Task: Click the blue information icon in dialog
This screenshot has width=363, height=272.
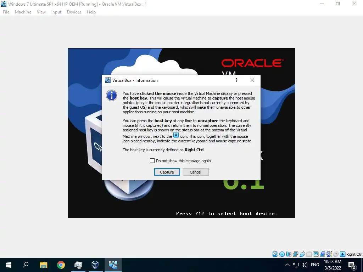Action: point(112,95)
